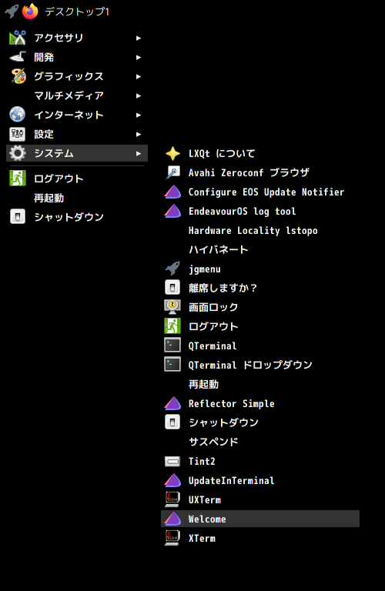Click the XTerm terminal icon
Viewport: 385px width, 591px height.
tap(172, 538)
